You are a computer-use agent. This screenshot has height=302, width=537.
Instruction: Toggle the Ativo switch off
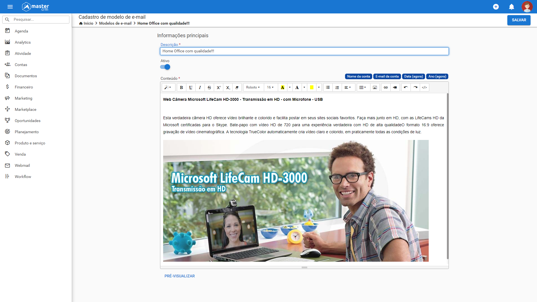165,67
